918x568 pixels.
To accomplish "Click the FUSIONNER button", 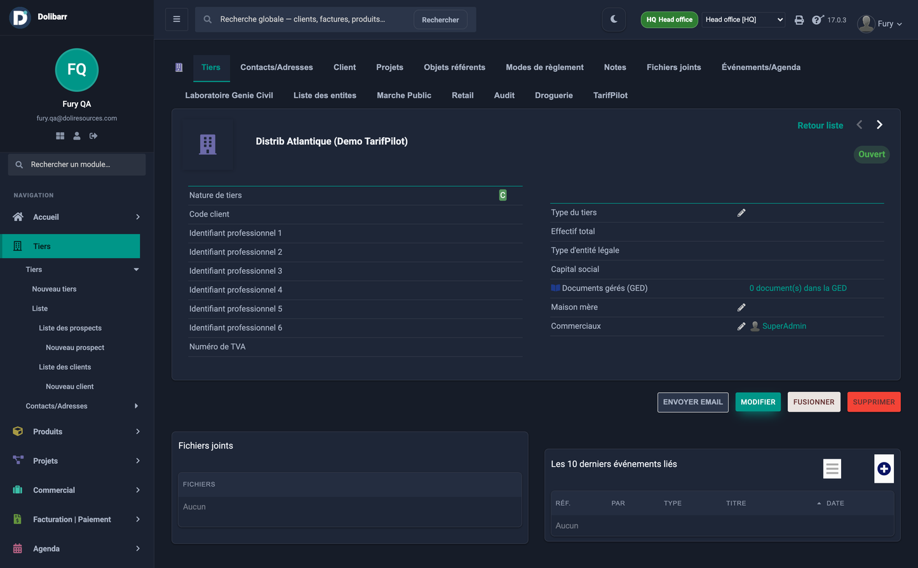I will tap(814, 402).
